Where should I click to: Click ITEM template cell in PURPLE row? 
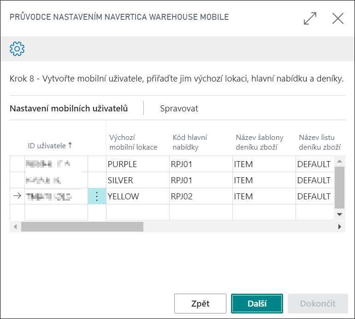pos(264,164)
